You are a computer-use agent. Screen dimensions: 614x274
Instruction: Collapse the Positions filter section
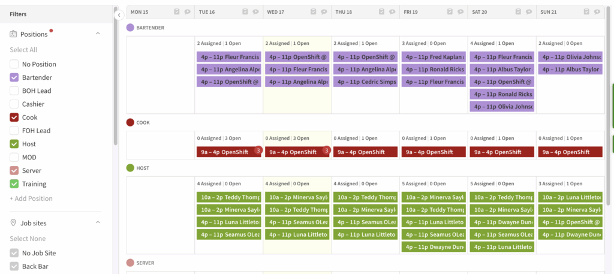point(98,34)
